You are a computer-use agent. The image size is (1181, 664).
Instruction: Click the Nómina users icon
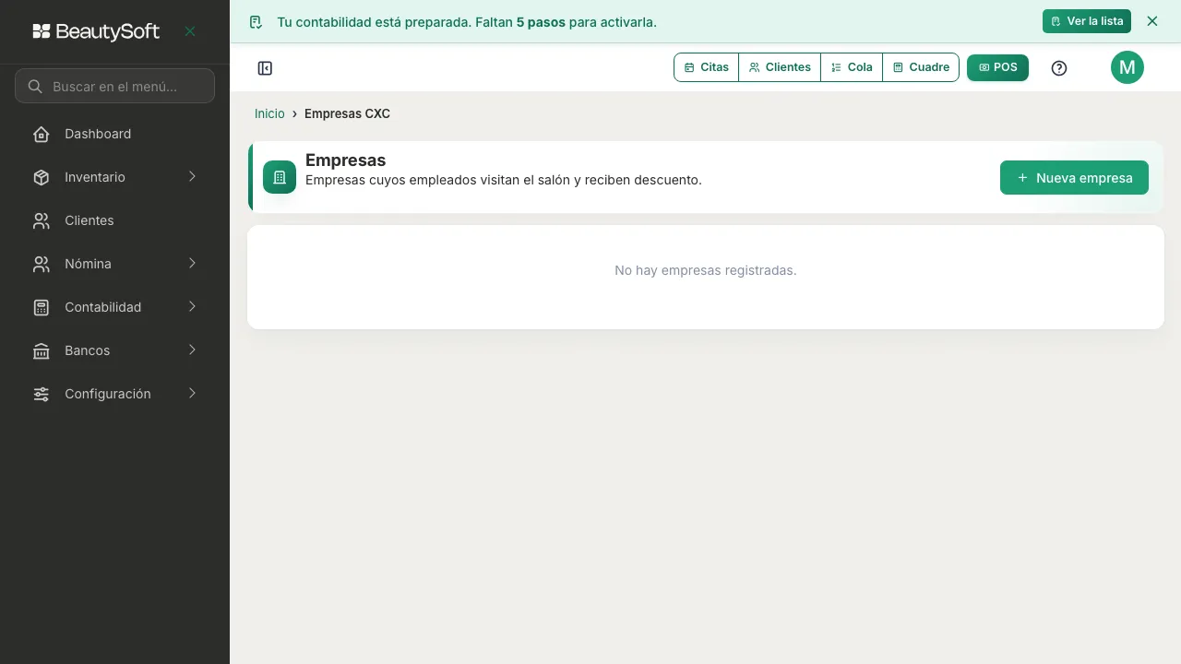[x=42, y=264]
